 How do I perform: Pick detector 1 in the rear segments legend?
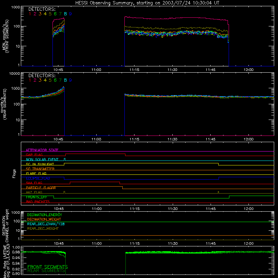coord(30,80)
